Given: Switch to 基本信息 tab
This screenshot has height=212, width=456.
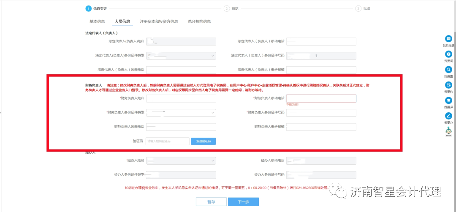Looking at the screenshot, I should point(97,21).
